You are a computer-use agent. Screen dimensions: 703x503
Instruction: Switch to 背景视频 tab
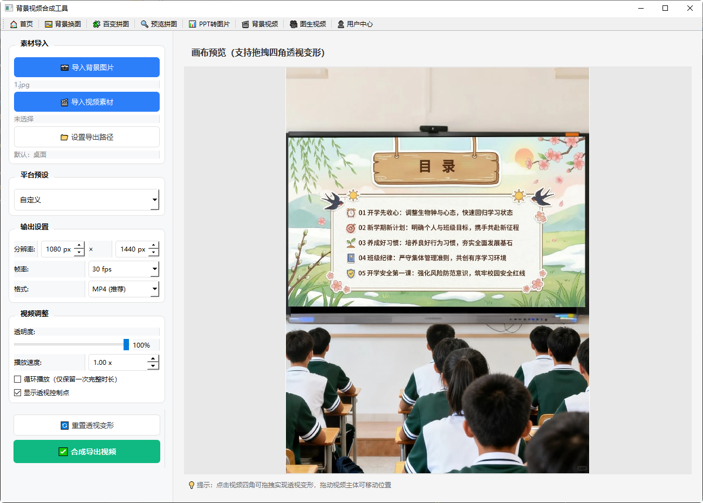click(x=260, y=24)
